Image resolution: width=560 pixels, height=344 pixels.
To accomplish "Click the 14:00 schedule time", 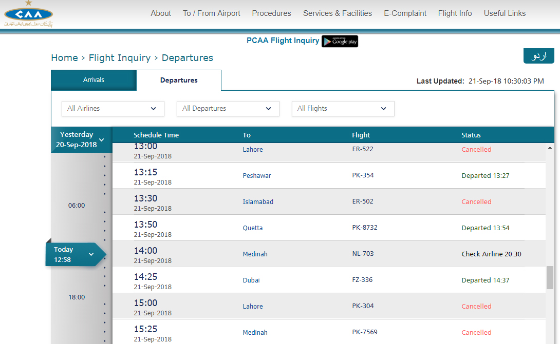I will coord(145,251).
